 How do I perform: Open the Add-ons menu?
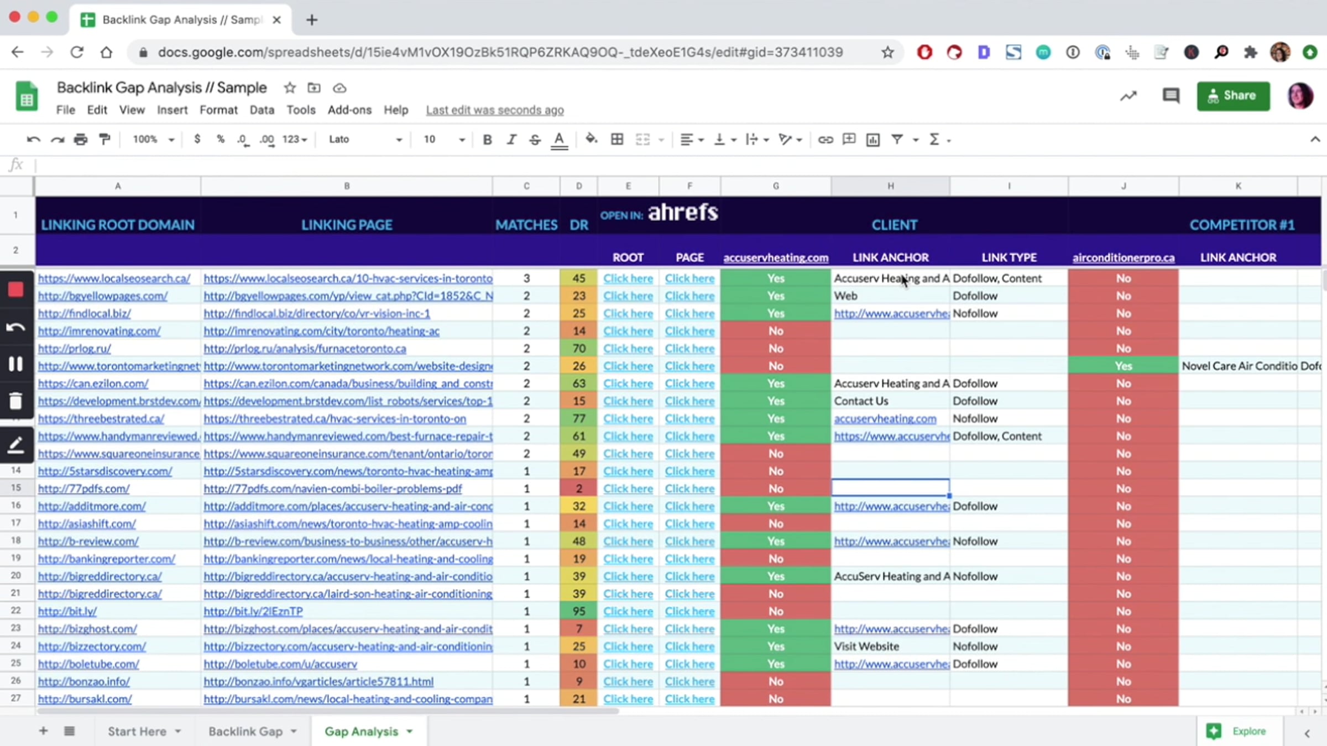pos(349,110)
